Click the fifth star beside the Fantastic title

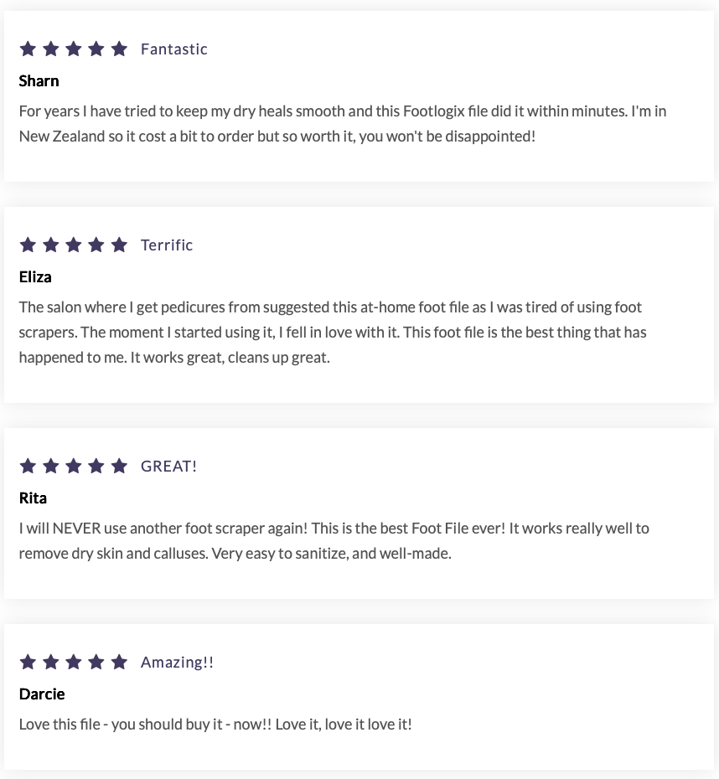pos(119,49)
